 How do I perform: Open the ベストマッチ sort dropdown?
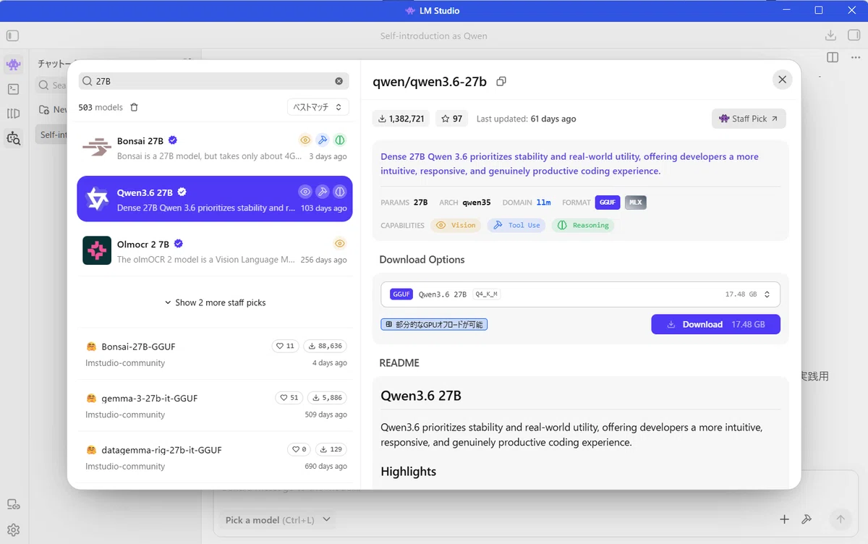(318, 107)
